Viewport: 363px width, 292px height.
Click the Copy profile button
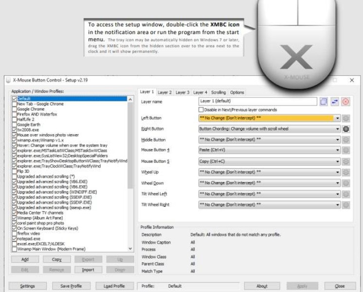click(x=57, y=259)
